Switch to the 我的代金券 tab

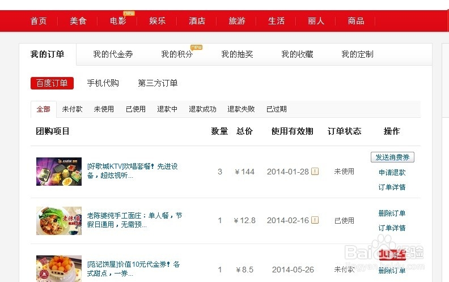[x=113, y=54]
